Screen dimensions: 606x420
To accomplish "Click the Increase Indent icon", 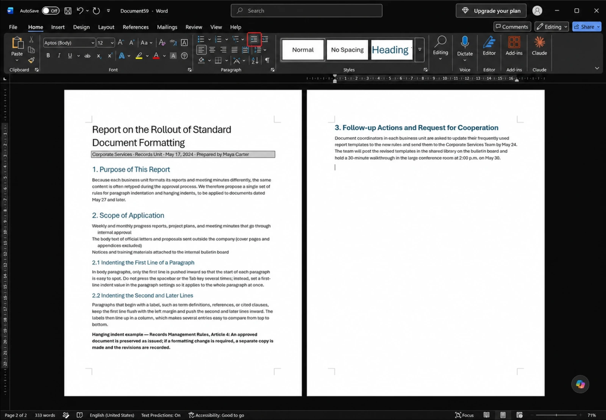I will (265, 39).
